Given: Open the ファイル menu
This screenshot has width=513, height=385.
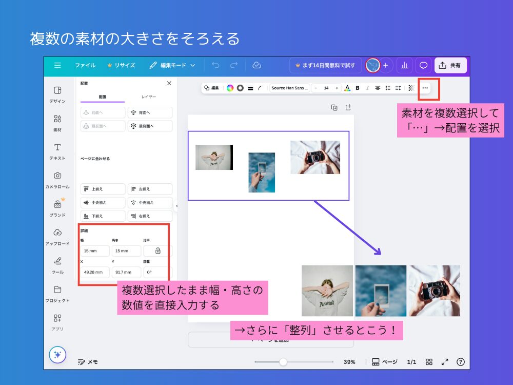Looking at the screenshot, I should 86,65.
